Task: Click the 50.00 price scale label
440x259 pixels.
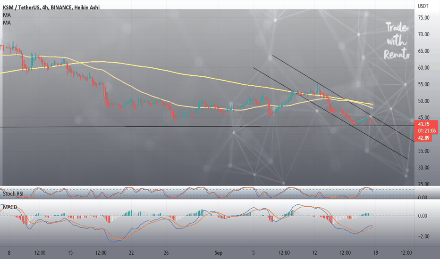Action: 424,101
